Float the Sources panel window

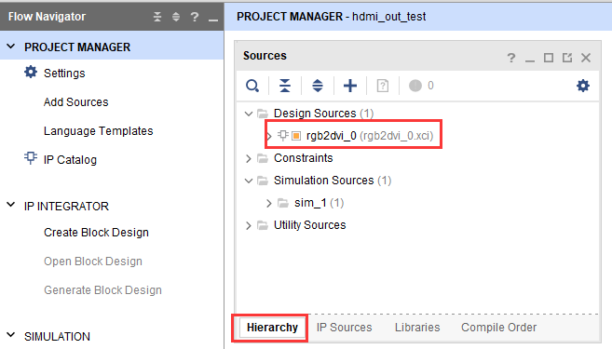[567, 58]
